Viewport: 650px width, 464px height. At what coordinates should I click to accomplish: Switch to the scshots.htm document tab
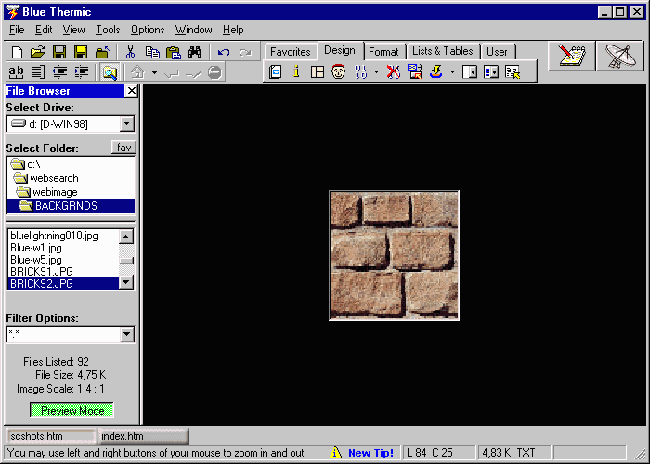pyautogui.click(x=51, y=436)
